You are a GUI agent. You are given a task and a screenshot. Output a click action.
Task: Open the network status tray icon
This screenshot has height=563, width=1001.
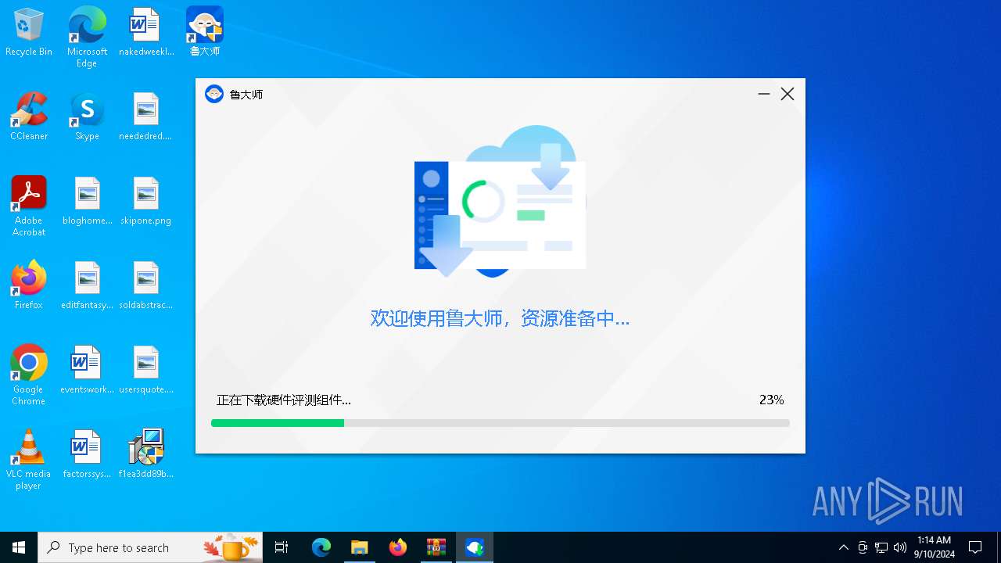click(881, 547)
